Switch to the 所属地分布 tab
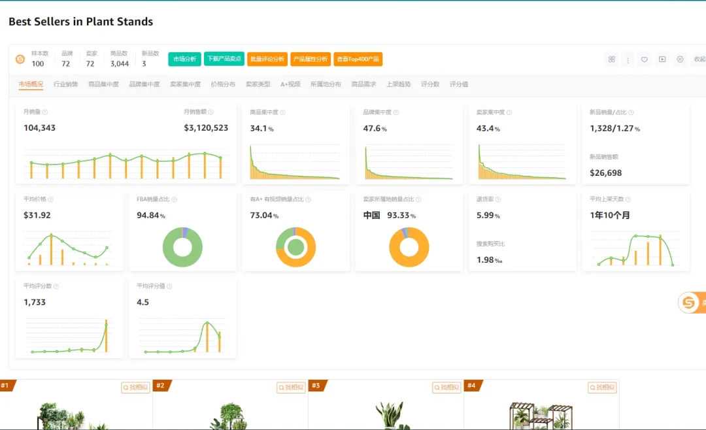706x430 pixels. tap(326, 84)
